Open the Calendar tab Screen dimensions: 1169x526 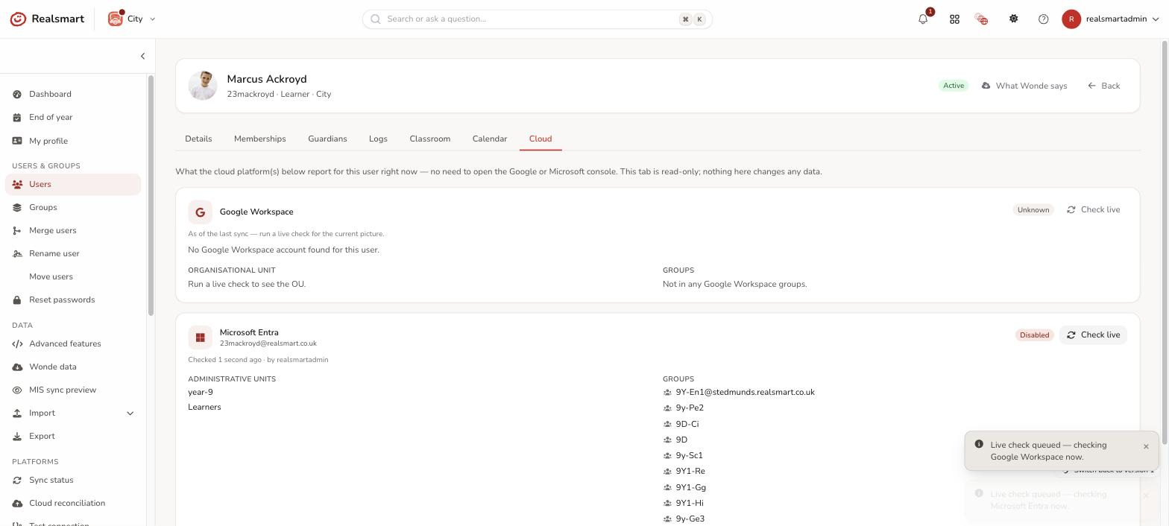(489, 139)
